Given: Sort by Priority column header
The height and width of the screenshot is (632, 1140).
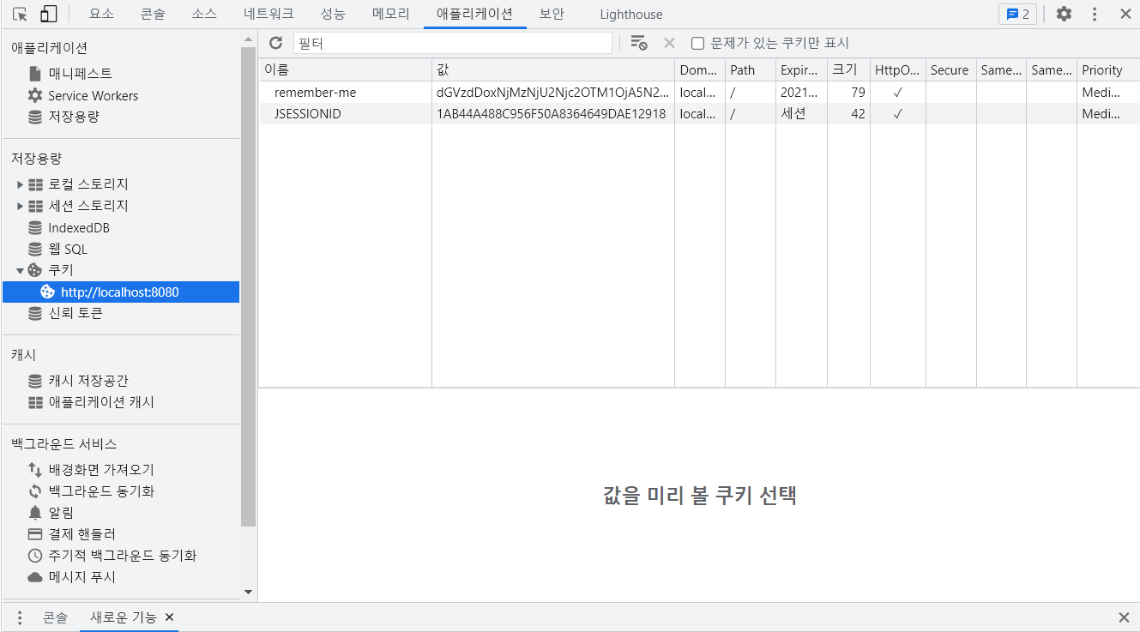Looking at the screenshot, I should pyautogui.click(x=1108, y=70).
